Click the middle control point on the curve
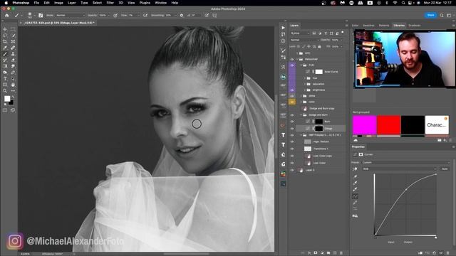 point(406,190)
